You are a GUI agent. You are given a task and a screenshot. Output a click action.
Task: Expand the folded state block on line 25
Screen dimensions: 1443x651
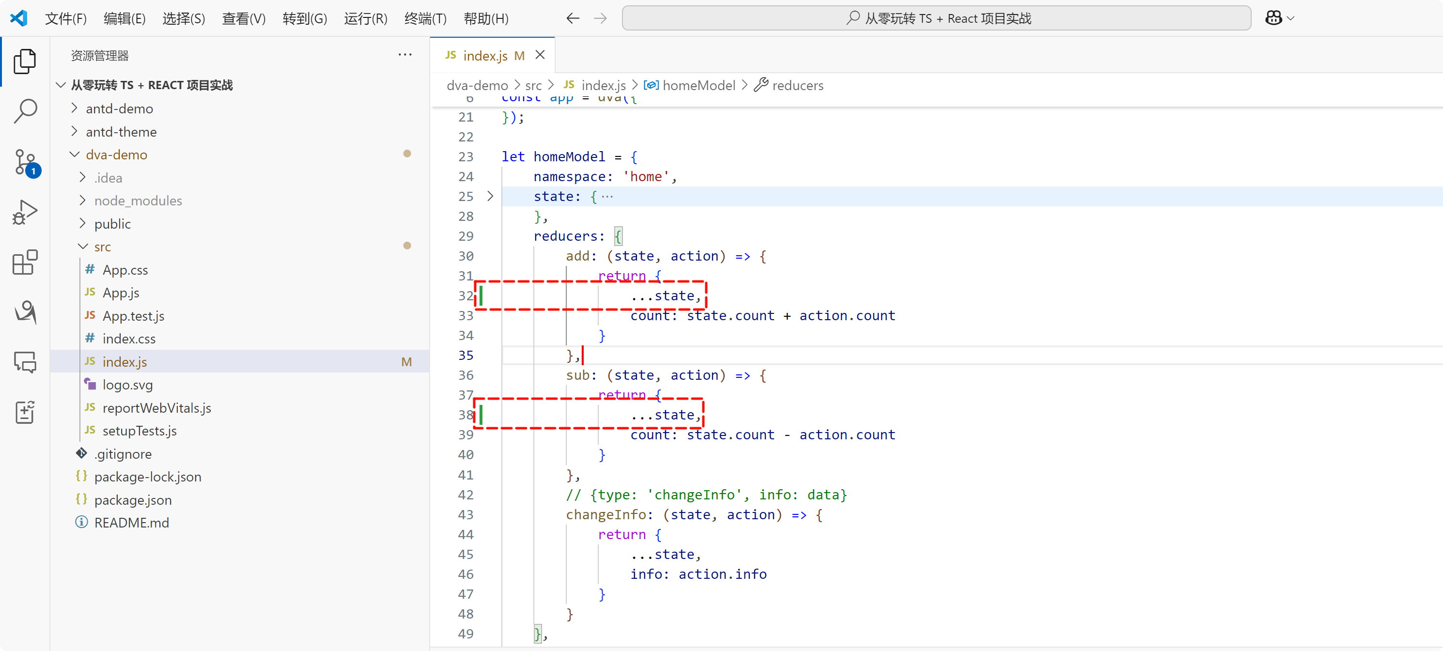(x=490, y=196)
